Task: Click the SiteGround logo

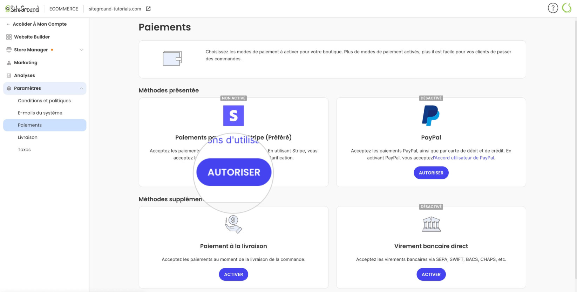Action: click(22, 9)
